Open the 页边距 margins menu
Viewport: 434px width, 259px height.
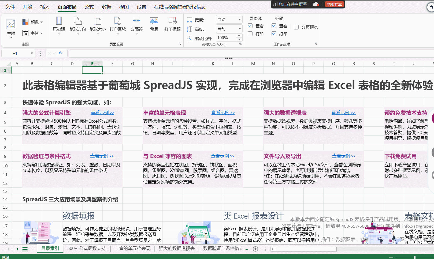tap(59, 26)
